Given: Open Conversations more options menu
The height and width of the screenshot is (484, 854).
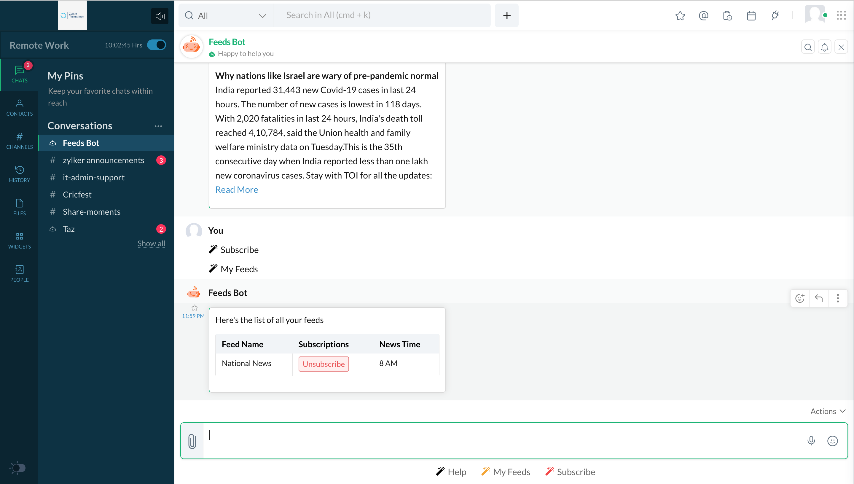Looking at the screenshot, I should coord(158,126).
